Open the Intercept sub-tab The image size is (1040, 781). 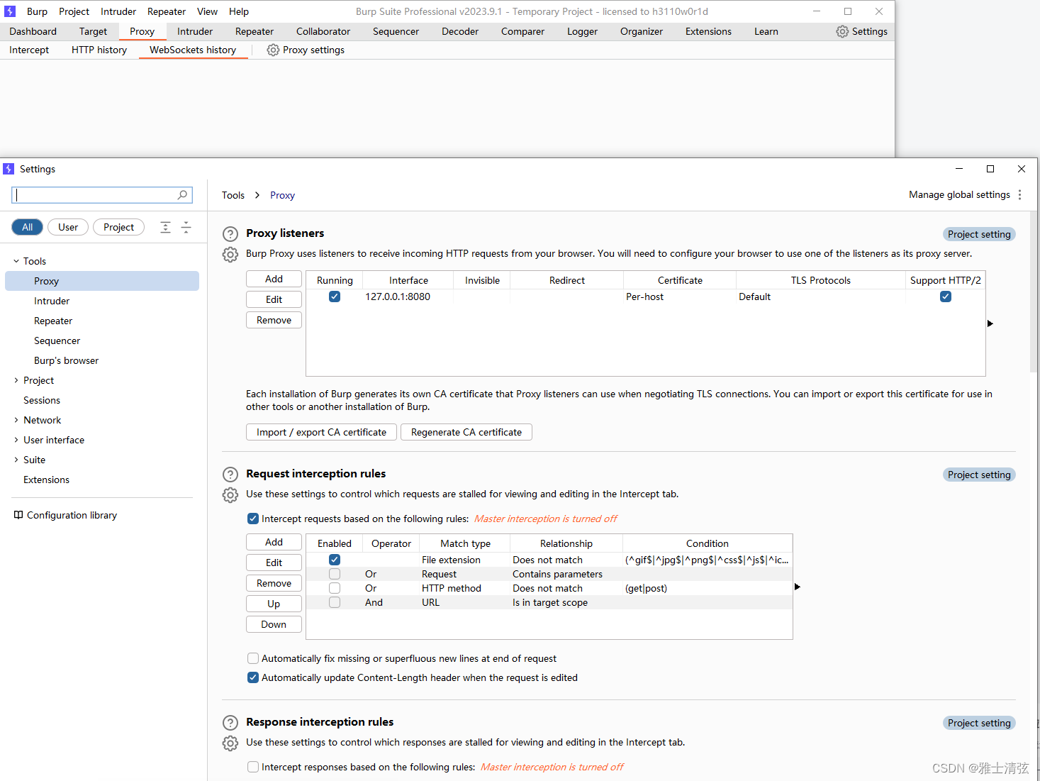pos(29,50)
